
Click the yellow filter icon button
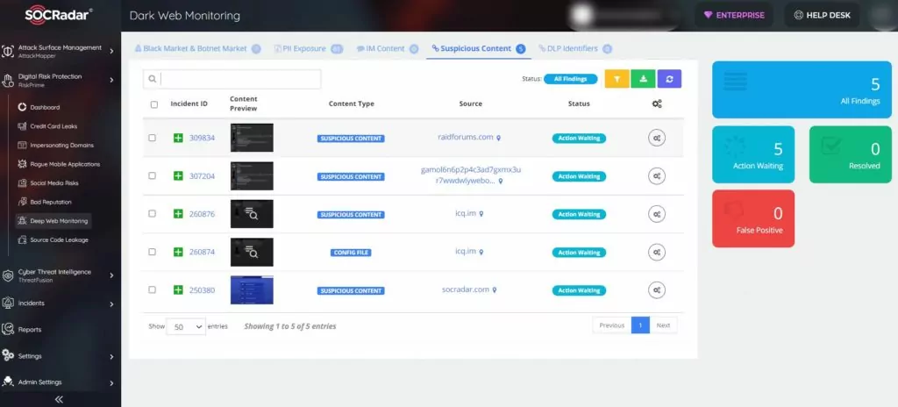pyautogui.click(x=616, y=79)
